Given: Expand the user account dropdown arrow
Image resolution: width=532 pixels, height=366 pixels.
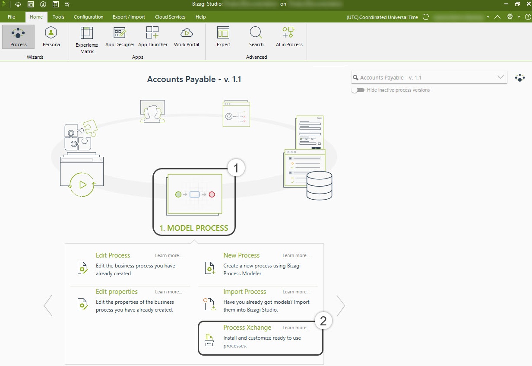Looking at the screenshot, I should 488,17.
